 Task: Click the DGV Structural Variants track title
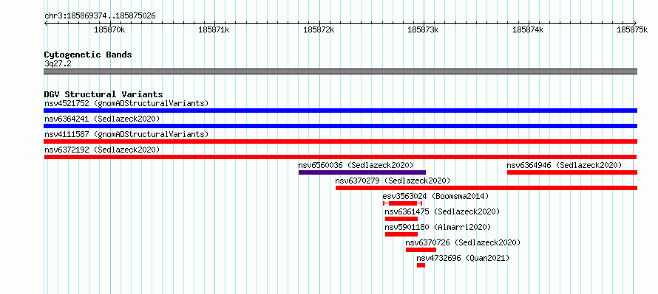[x=104, y=94]
